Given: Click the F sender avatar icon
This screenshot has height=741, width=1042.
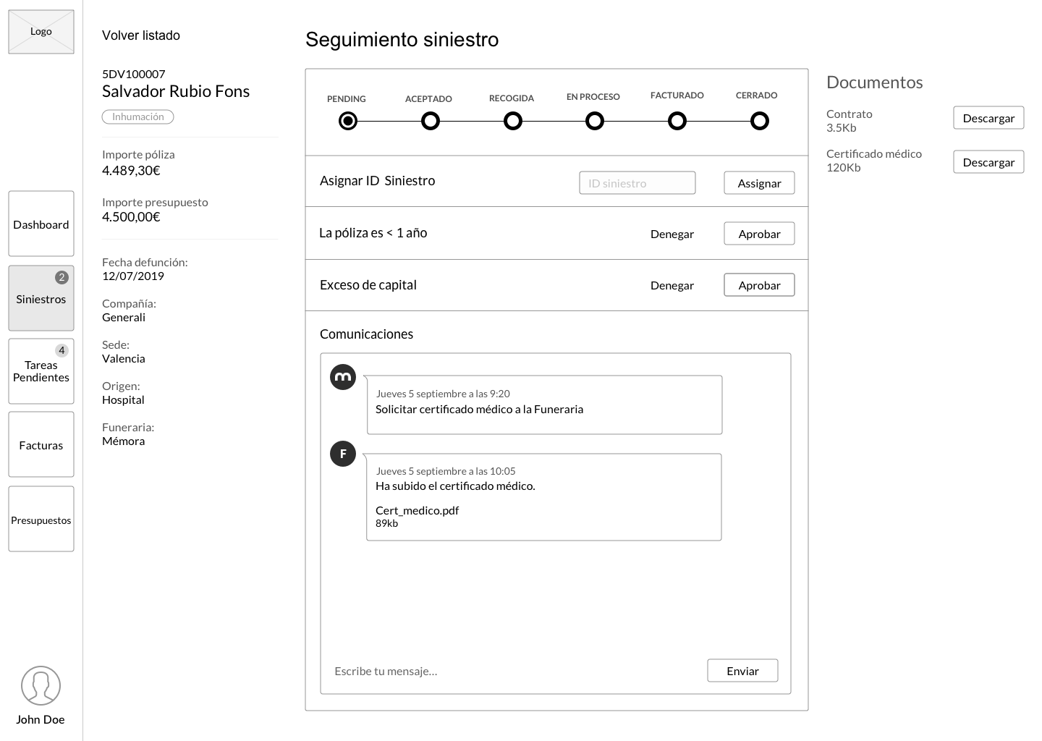Looking at the screenshot, I should 343,454.
